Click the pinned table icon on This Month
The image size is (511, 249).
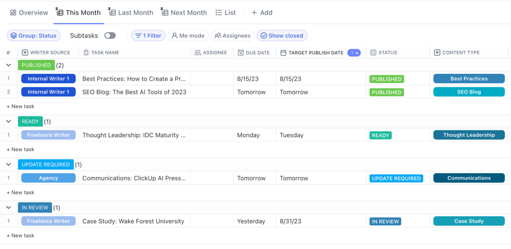(x=60, y=12)
